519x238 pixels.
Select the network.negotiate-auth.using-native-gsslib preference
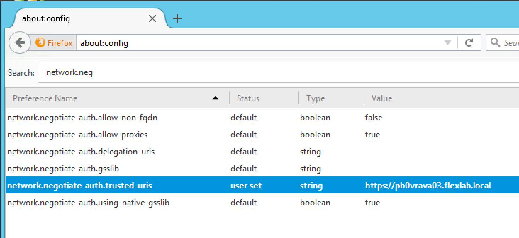click(262, 203)
